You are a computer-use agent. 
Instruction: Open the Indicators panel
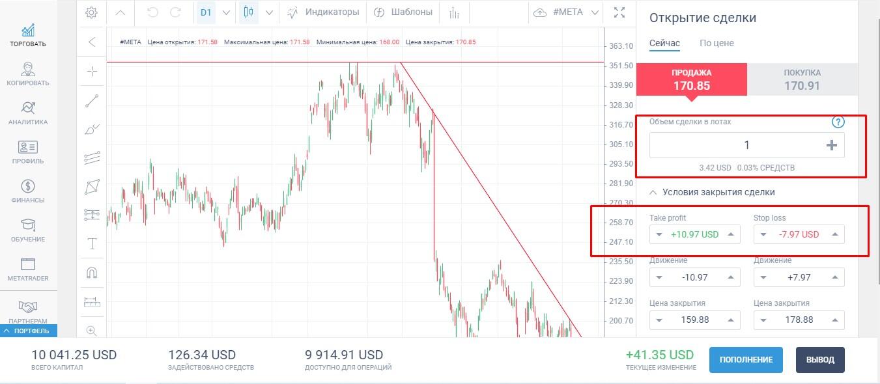(x=324, y=12)
